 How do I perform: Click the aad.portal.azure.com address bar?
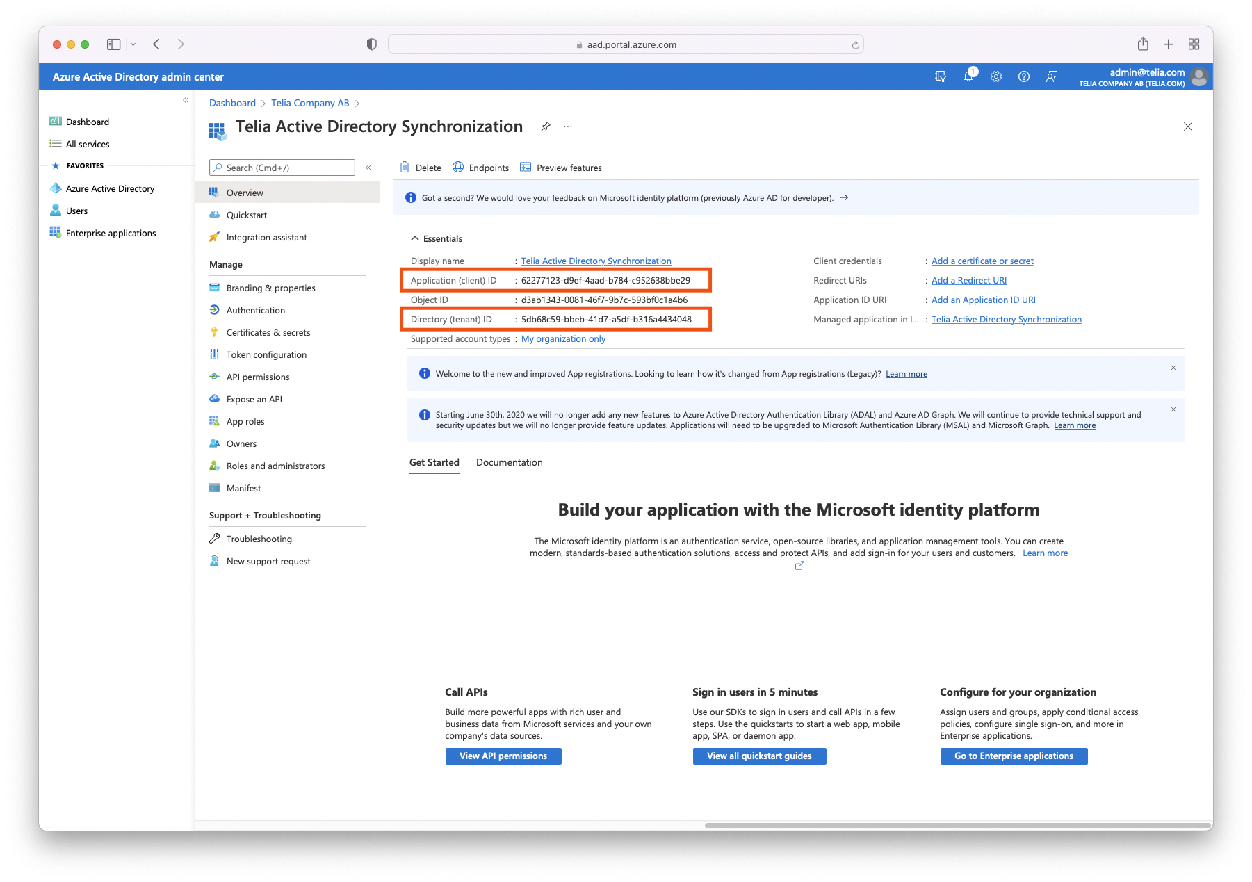(626, 44)
